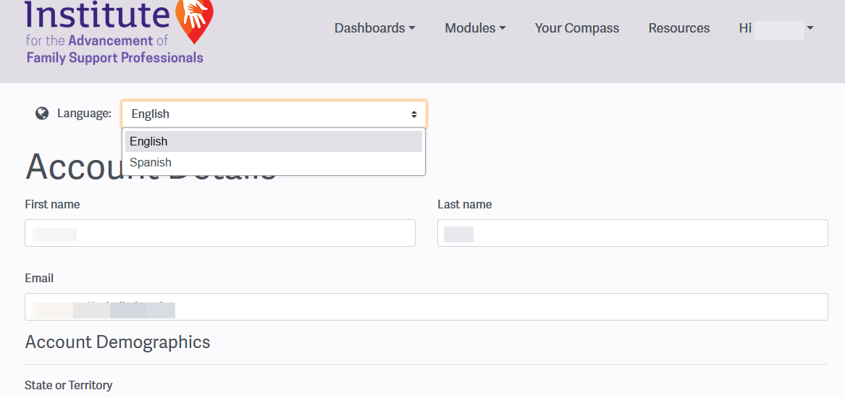Open the Resources page
The height and width of the screenshot is (398, 845).
point(679,28)
